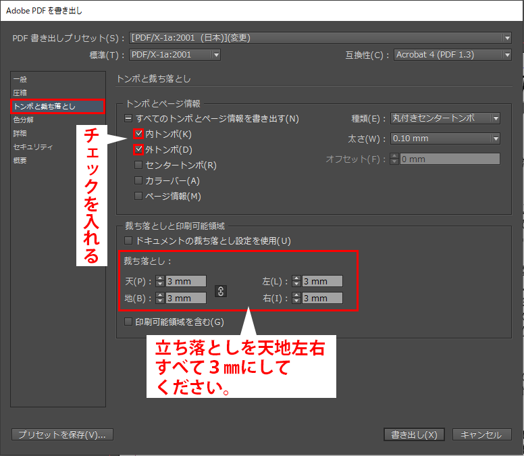Click 天(P) stepper arrows
Image resolution: width=524 pixels, height=456 pixels.
(x=160, y=281)
